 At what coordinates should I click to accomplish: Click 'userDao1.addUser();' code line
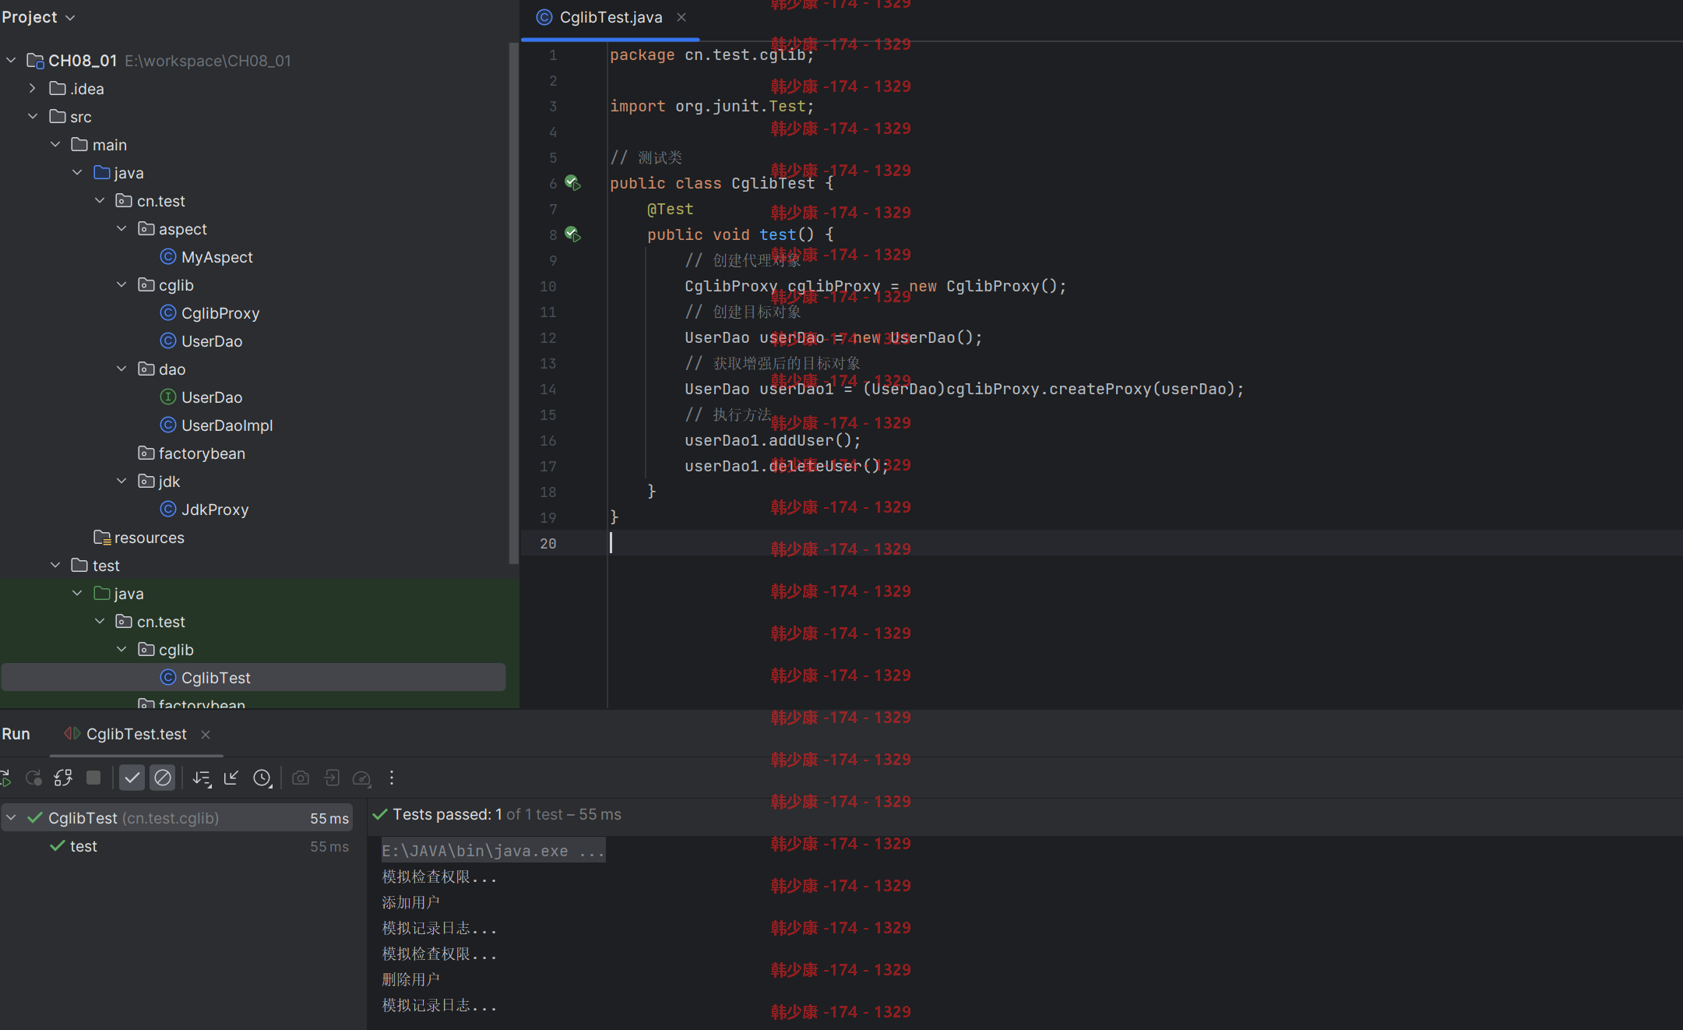773,440
